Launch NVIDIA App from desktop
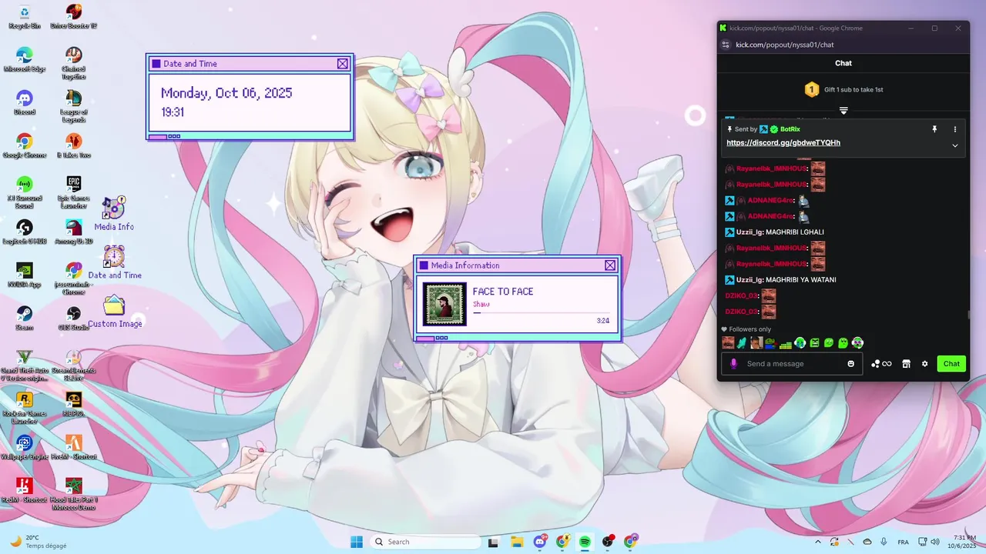Screen dimensions: 986x554 pyautogui.click(x=25, y=275)
